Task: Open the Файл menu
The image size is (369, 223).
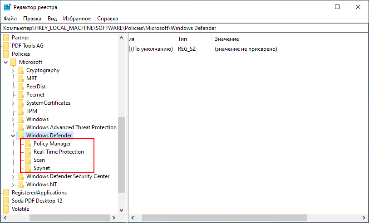Action: (x=10, y=19)
